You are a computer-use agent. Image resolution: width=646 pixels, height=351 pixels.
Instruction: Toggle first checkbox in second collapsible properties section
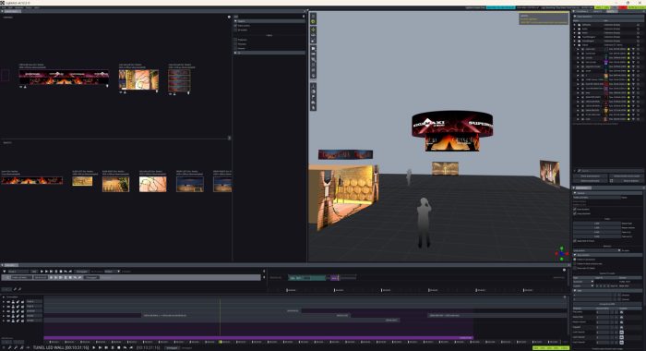click(x=575, y=259)
